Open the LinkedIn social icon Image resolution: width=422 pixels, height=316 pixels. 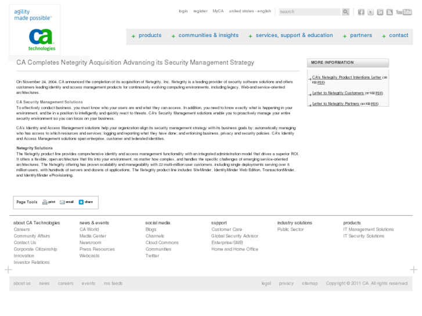[380, 12]
